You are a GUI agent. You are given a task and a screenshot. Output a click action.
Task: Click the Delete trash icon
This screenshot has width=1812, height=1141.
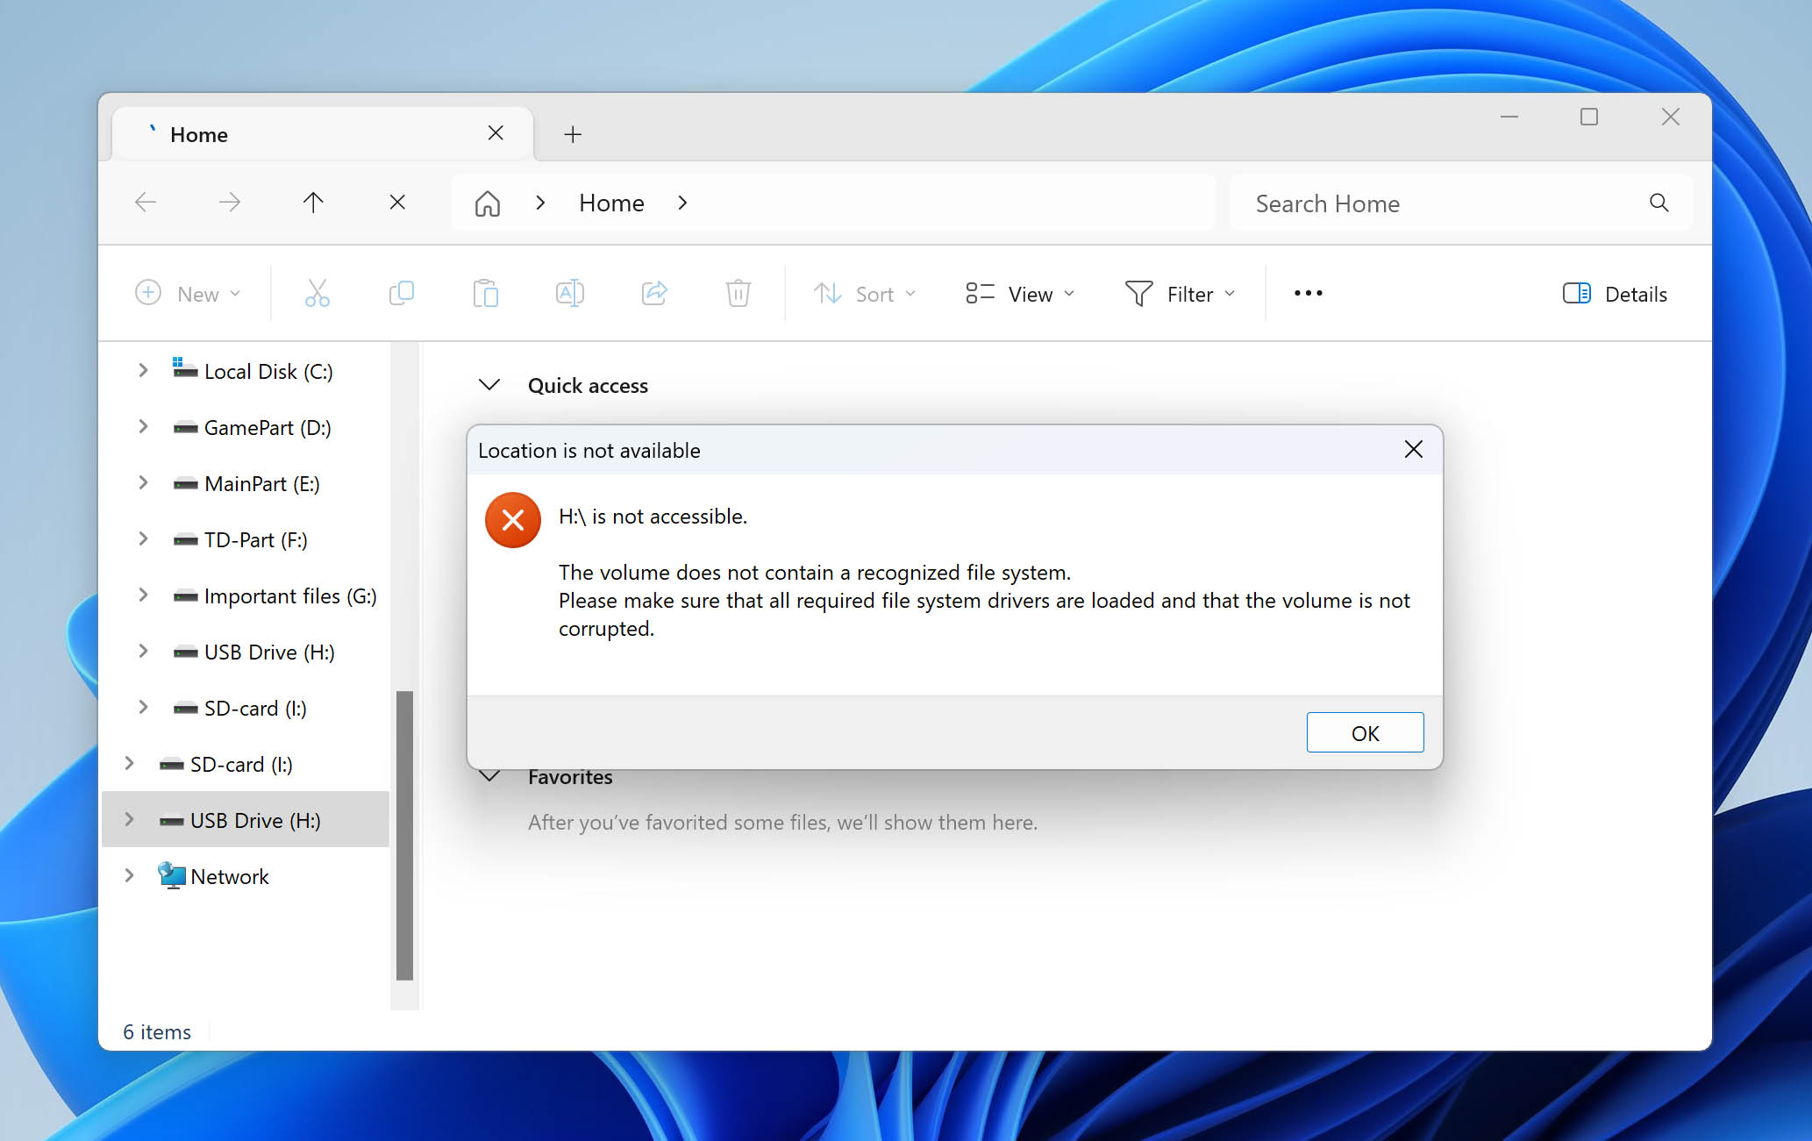point(738,294)
